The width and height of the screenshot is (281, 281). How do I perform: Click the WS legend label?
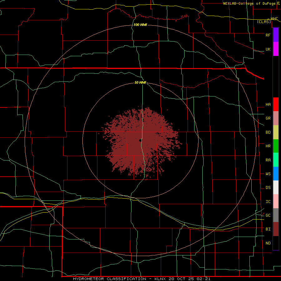268,174
